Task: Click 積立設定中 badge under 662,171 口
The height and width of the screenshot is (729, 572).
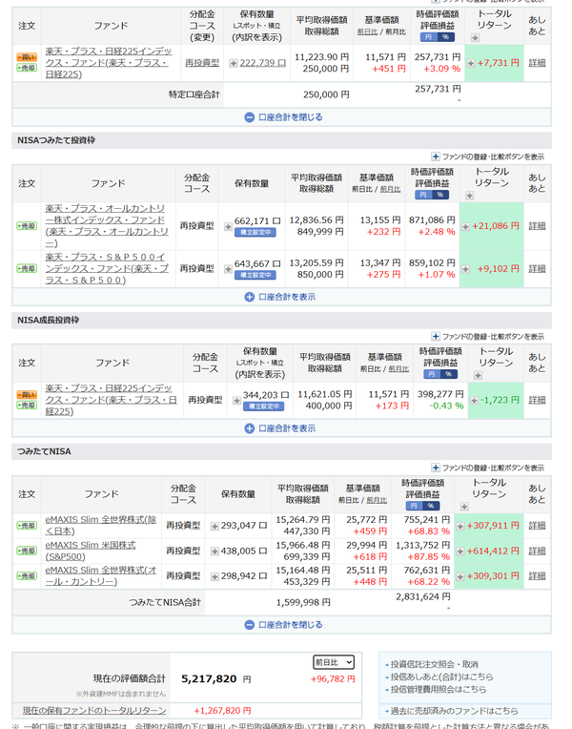Action: pos(255,232)
